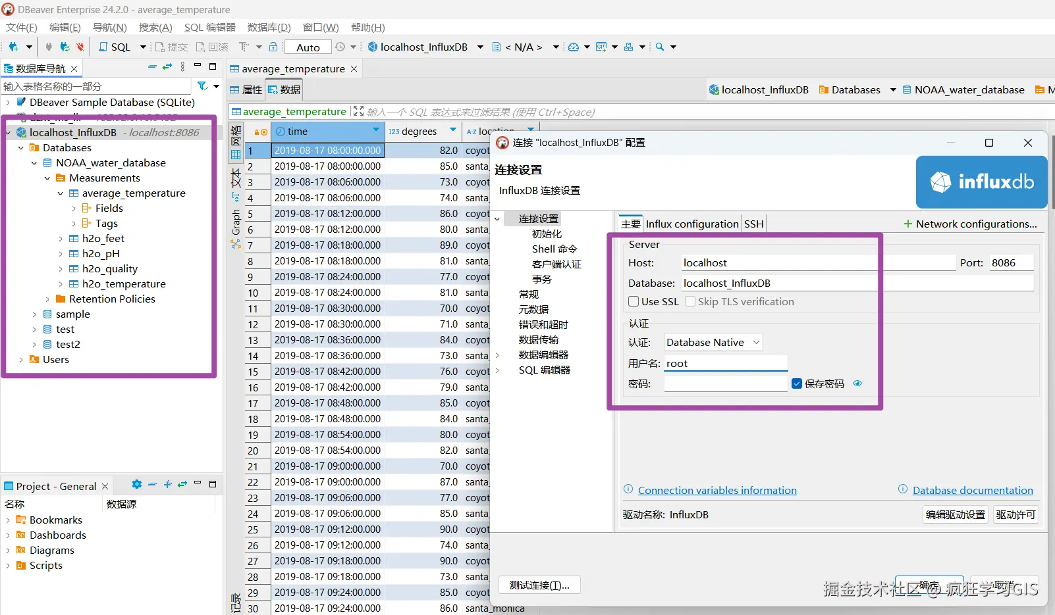Click the padlock icon beside Auto

click(x=273, y=47)
